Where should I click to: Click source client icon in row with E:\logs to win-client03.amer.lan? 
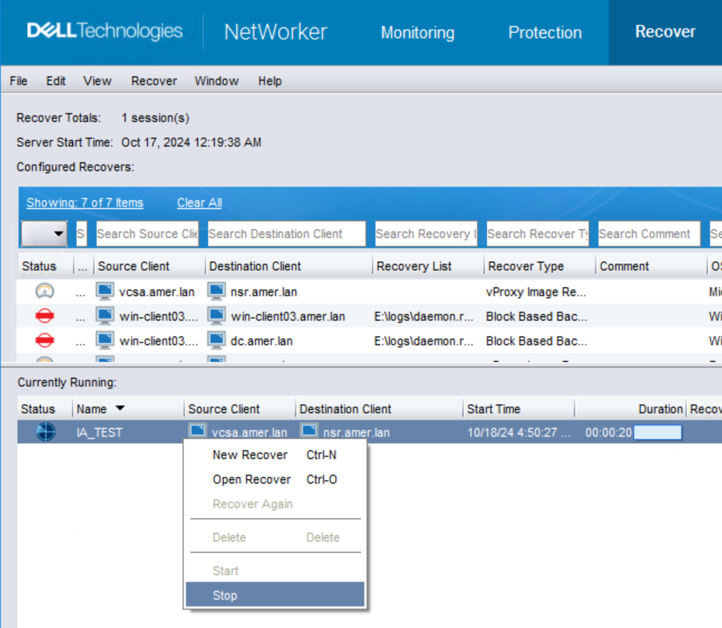pyautogui.click(x=105, y=316)
